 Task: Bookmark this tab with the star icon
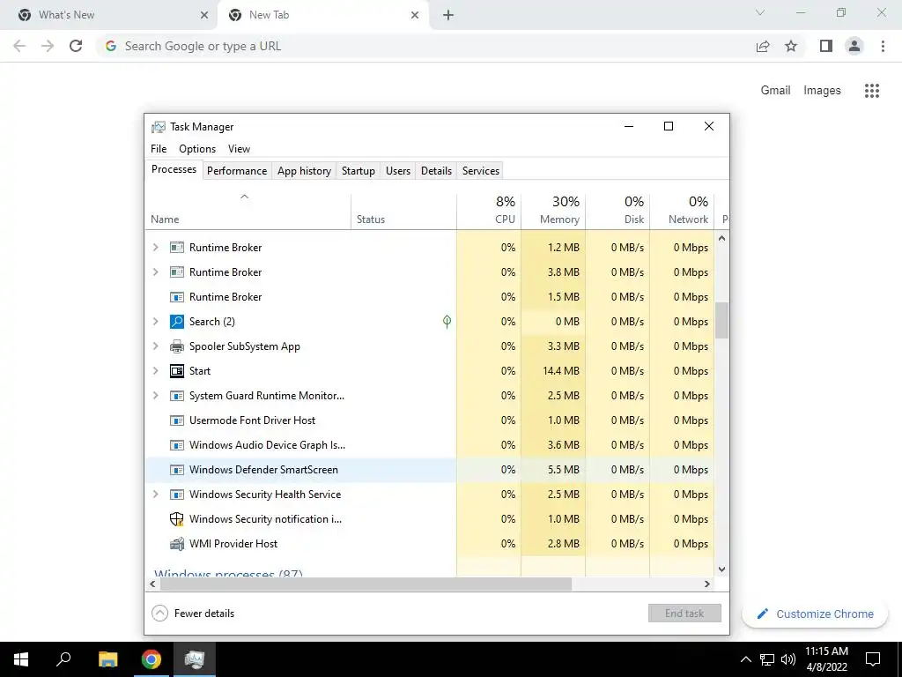point(791,46)
